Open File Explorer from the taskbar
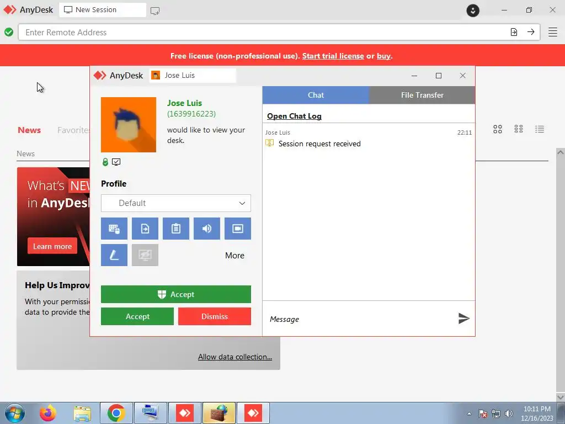The width and height of the screenshot is (565, 424). click(x=82, y=413)
